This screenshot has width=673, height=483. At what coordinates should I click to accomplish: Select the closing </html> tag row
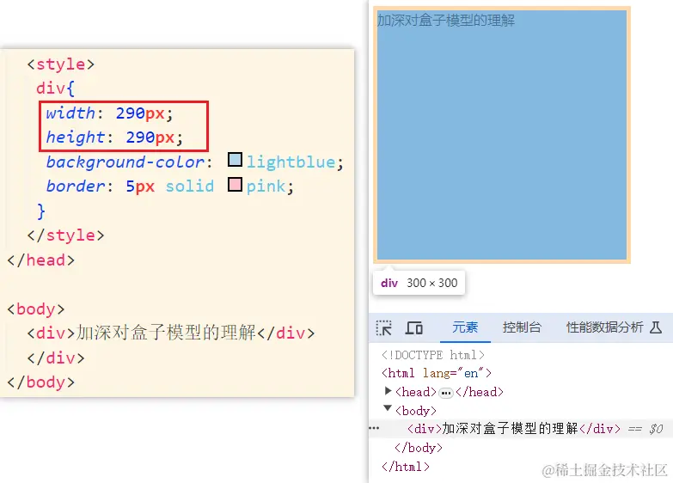coord(406,467)
